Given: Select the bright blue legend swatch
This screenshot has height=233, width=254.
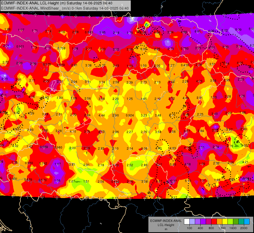Looking at the screenshot, I should click(x=247, y=222).
